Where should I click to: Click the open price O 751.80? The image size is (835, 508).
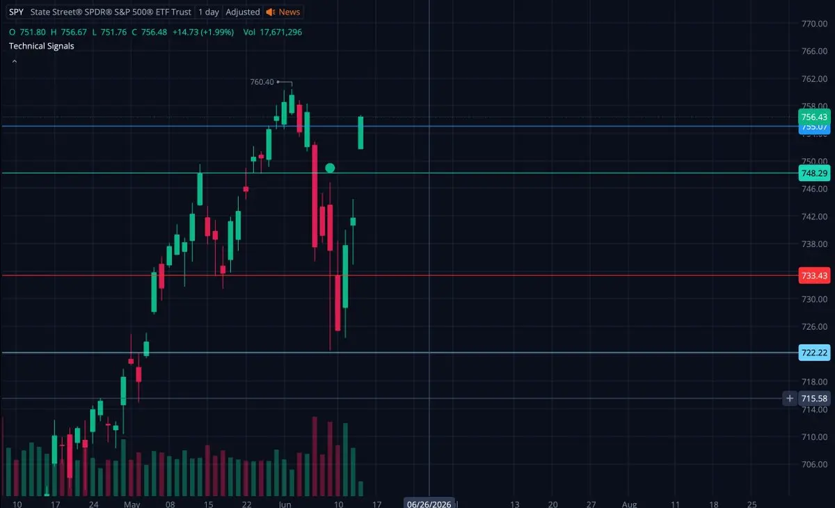[x=27, y=32]
